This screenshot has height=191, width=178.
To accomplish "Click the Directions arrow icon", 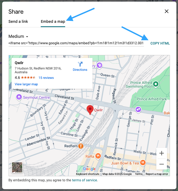I will click(80, 64).
